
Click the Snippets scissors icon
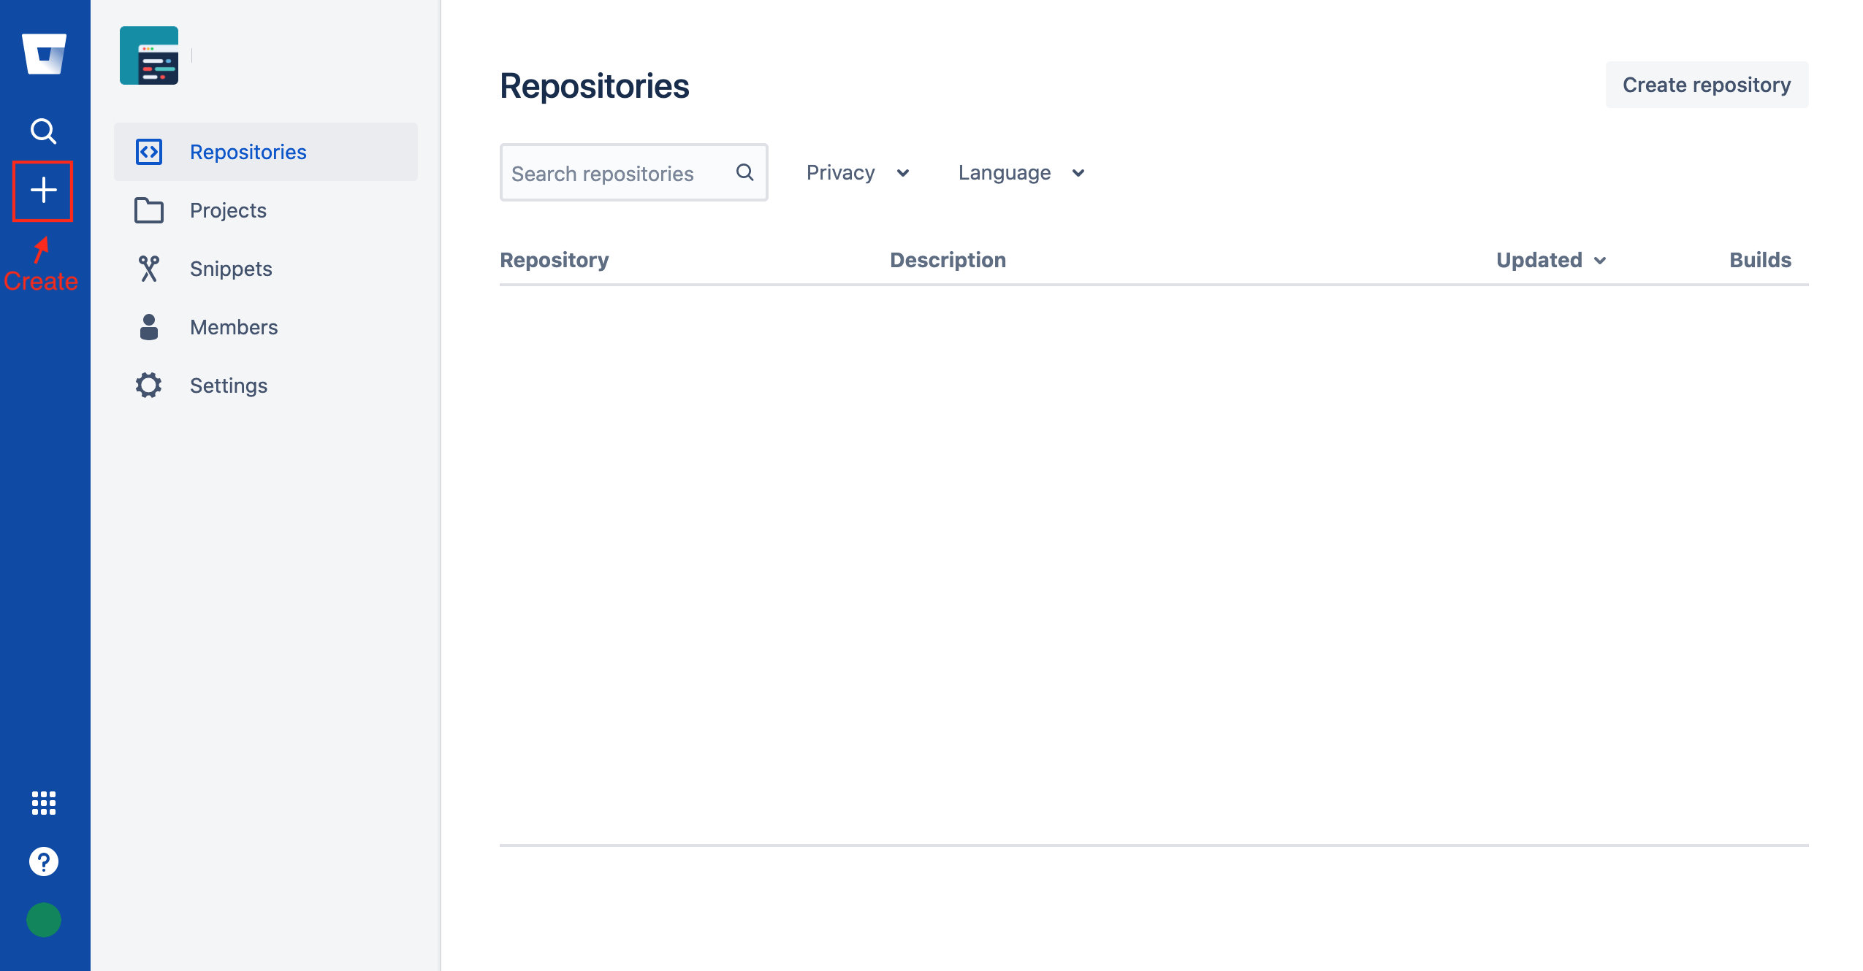point(148,268)
